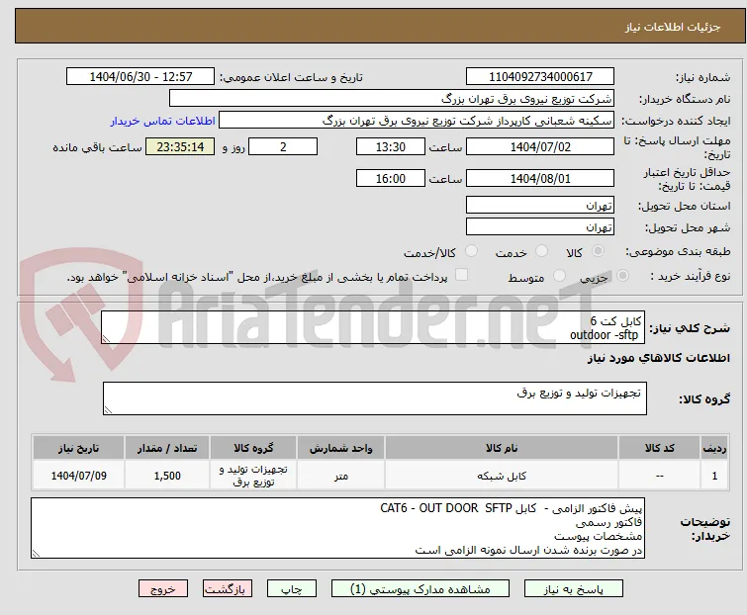
Task: Click the announcement date field 1404/06/30 - 12:57
Action: tap(140, 77)
